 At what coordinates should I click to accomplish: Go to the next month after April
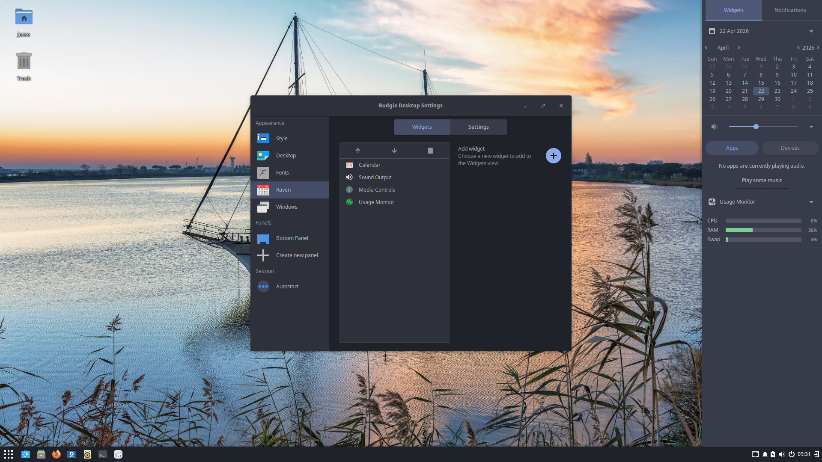(739, 47)
